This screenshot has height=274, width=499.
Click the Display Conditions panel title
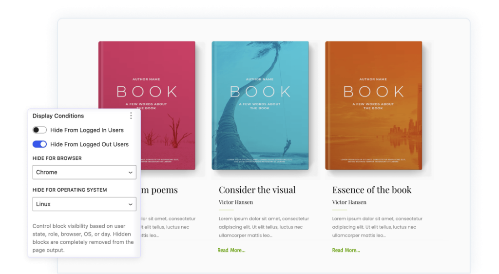(58, 116)
